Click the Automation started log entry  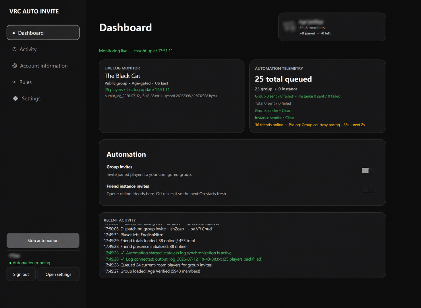(x=168, y=253)
